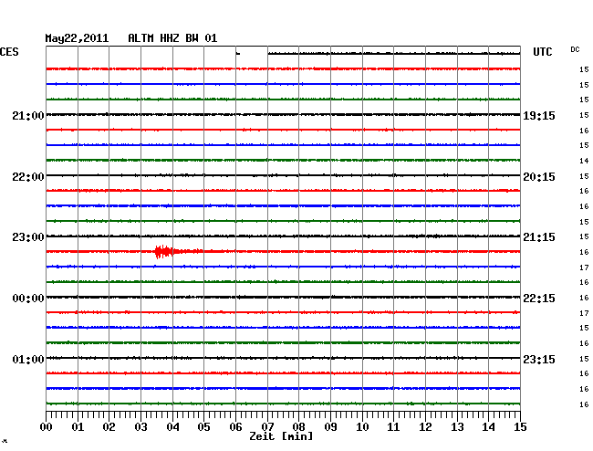
Task: Select the 01:00 local time label
Action: click(x=28, y=359)
